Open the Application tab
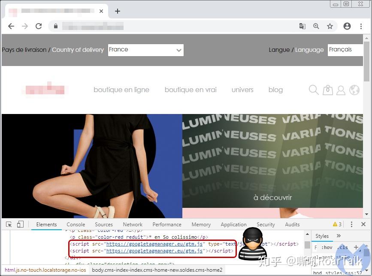 [x=233, y=224]
